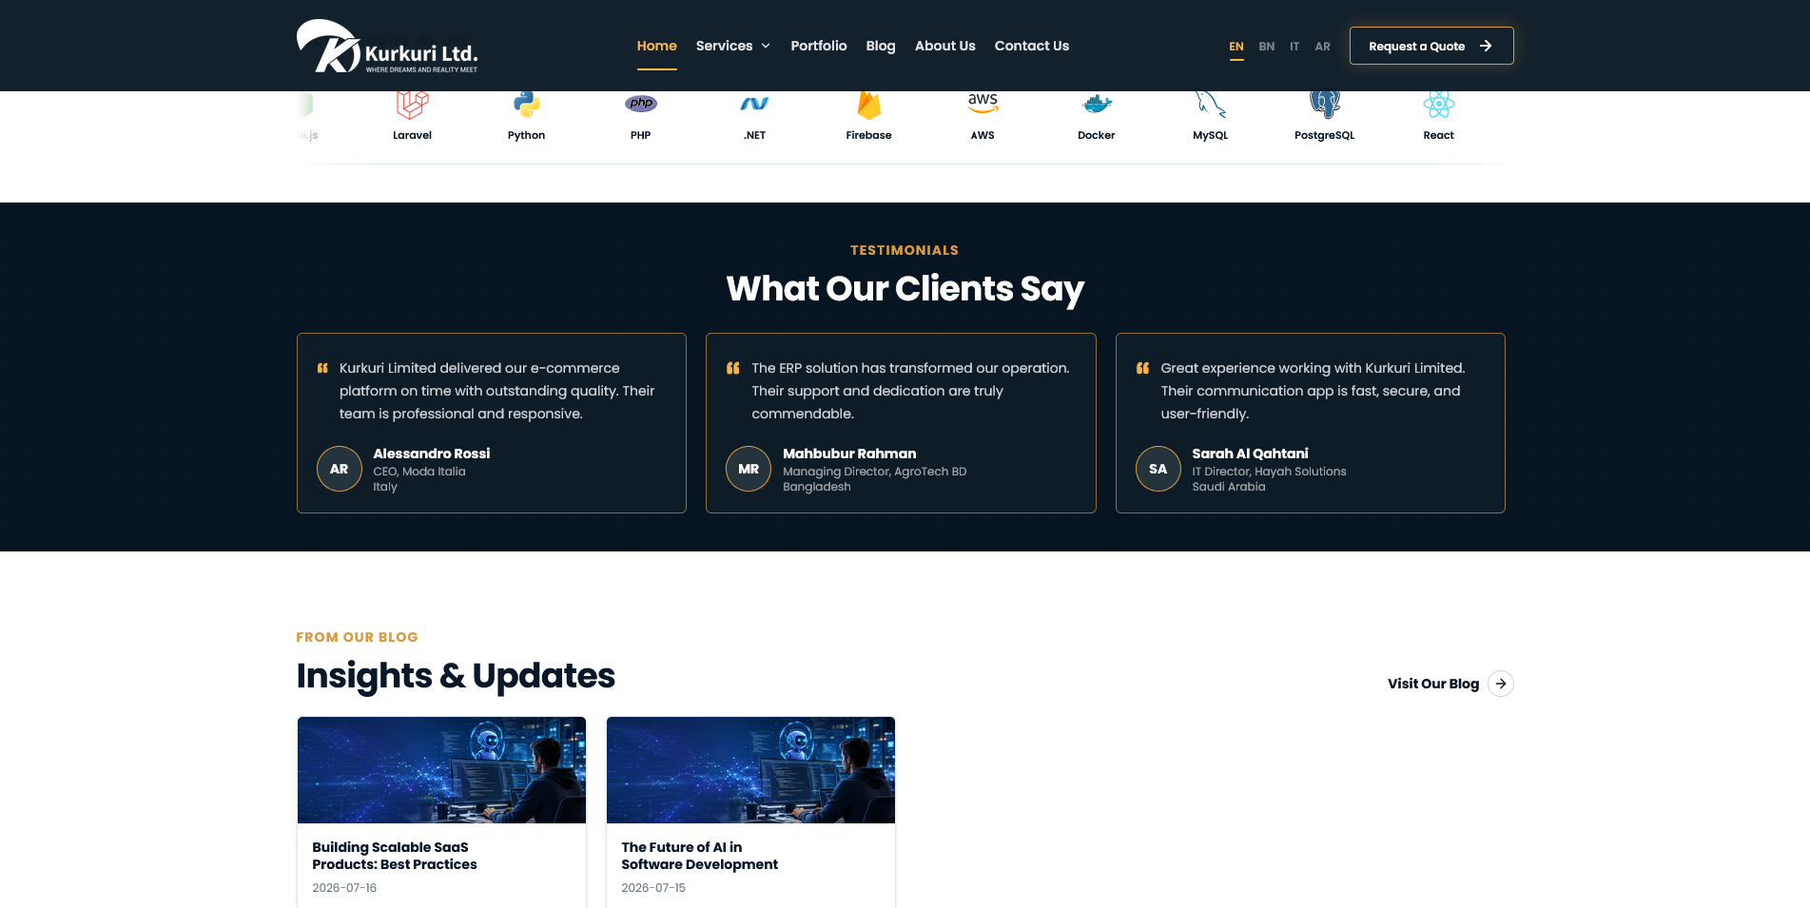
Task: Open Building Scalable SaaS post thumbnail
Action: point(441,770)
